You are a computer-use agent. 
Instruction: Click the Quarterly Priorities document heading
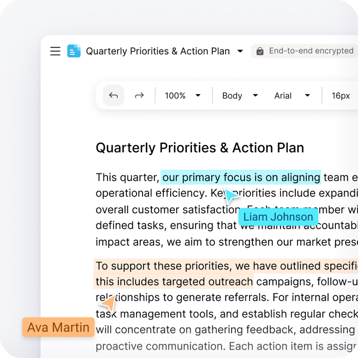click(x=200, y=148)
